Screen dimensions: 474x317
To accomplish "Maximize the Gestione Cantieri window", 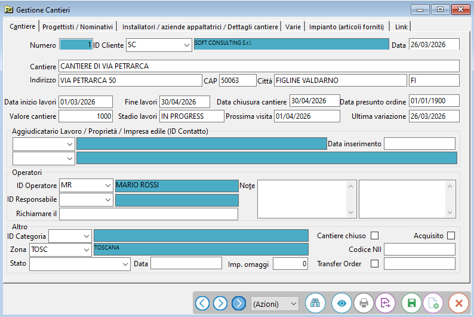I will 440,10.
